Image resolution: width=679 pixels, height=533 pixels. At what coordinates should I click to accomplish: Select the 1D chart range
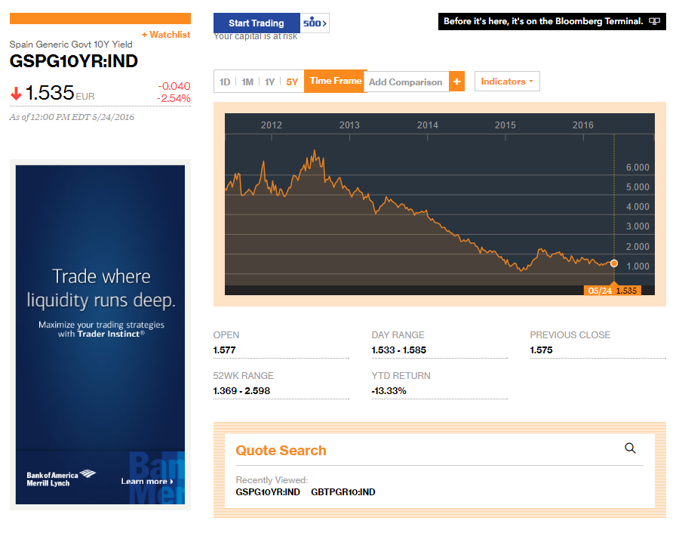click(x=225, y=82)
